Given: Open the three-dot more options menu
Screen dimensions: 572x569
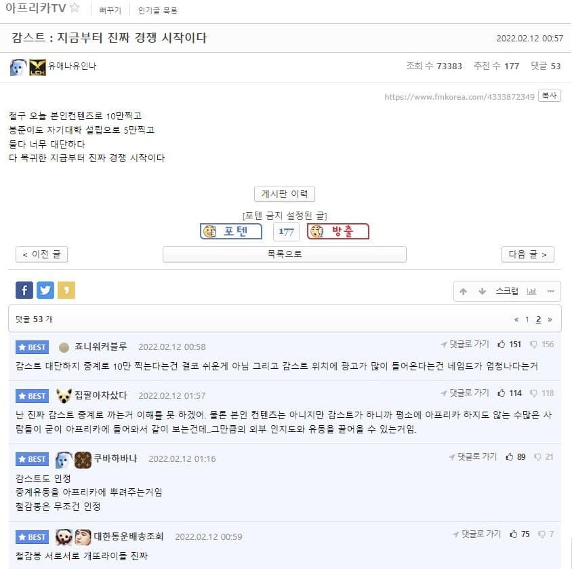Looking at the screenshot, I should click(551, 291).
